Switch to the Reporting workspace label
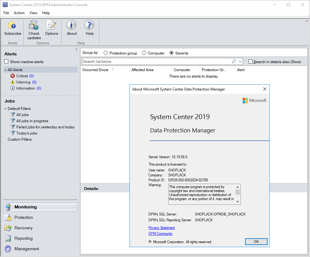Screen dimensions: 310x257 pyautogui.click(x=23, y=239)
